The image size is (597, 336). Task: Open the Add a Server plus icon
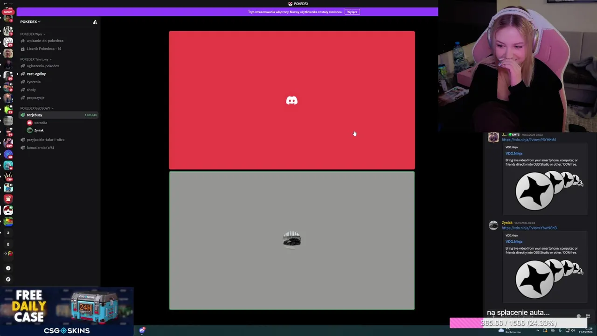[8, 268]
